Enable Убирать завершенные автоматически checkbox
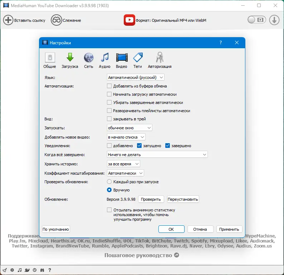The width and height of the screenshot is (284, 275). pyautogui.click(x=109, y=102)
